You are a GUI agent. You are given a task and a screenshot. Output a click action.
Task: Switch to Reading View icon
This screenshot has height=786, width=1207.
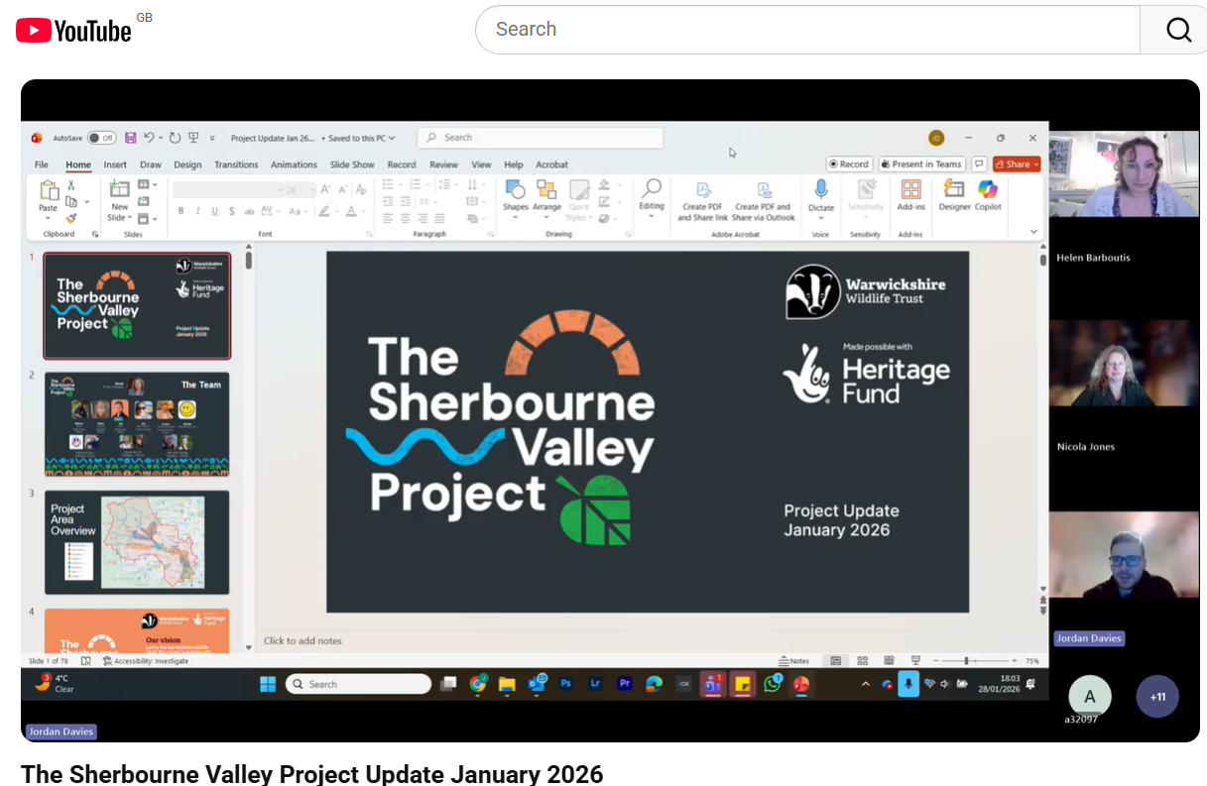click(889, 661)
